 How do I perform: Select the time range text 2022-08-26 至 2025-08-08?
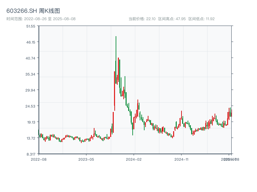click(50, 19)
